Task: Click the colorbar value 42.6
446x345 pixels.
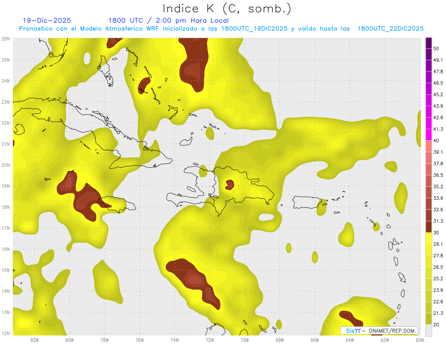Action: [x=438, y=118]
